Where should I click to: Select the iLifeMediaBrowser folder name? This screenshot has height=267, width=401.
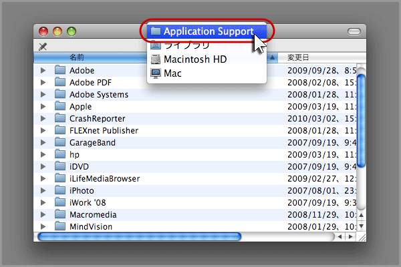(105, 179)
